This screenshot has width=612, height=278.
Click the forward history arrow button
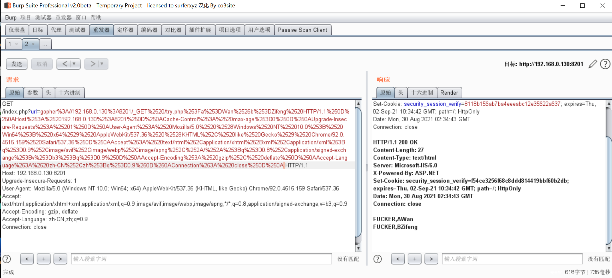(92, 64)
